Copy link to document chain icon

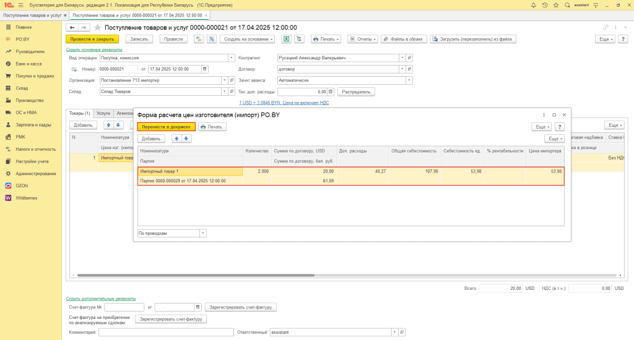tap(606, 27)
